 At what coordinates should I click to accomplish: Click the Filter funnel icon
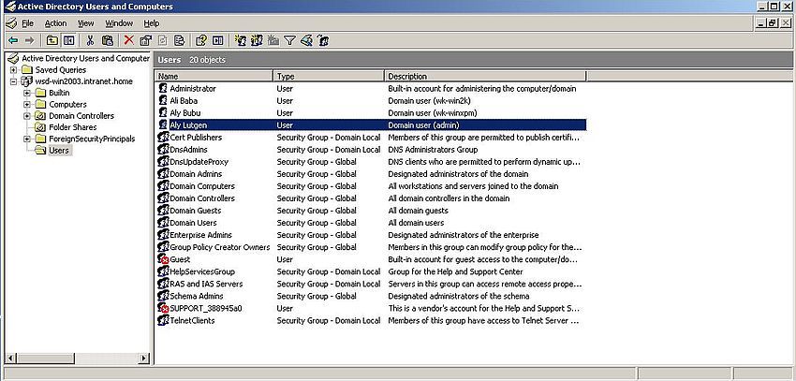[289, 40]
